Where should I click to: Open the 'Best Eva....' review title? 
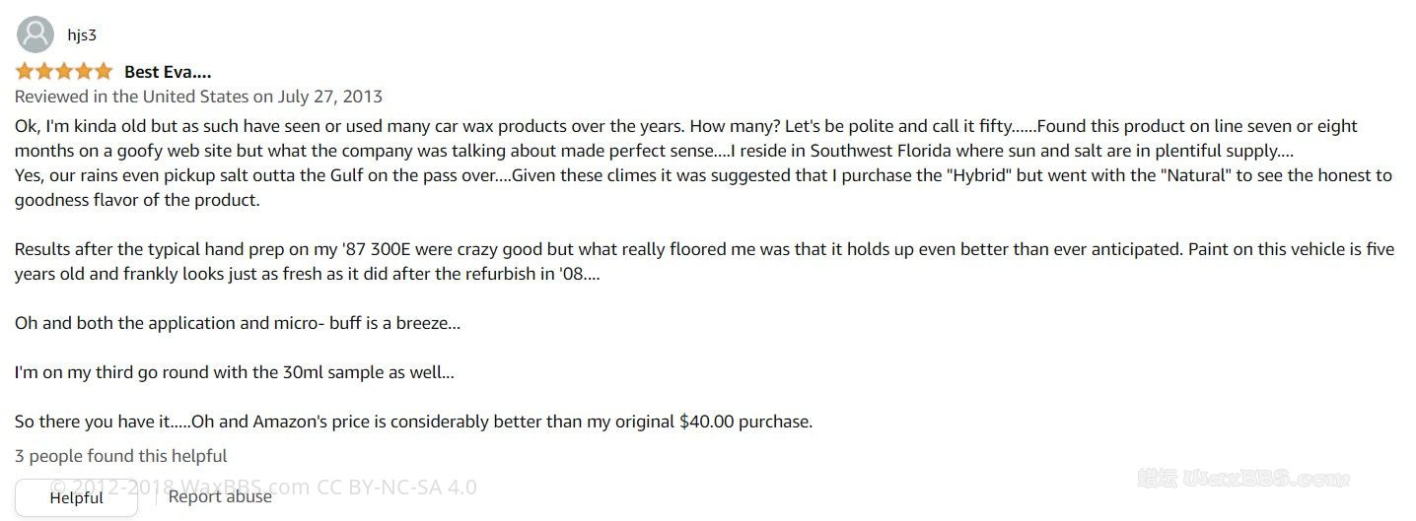[168, 72]
